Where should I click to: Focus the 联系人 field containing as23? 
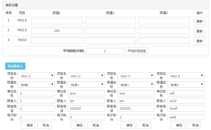186,101
